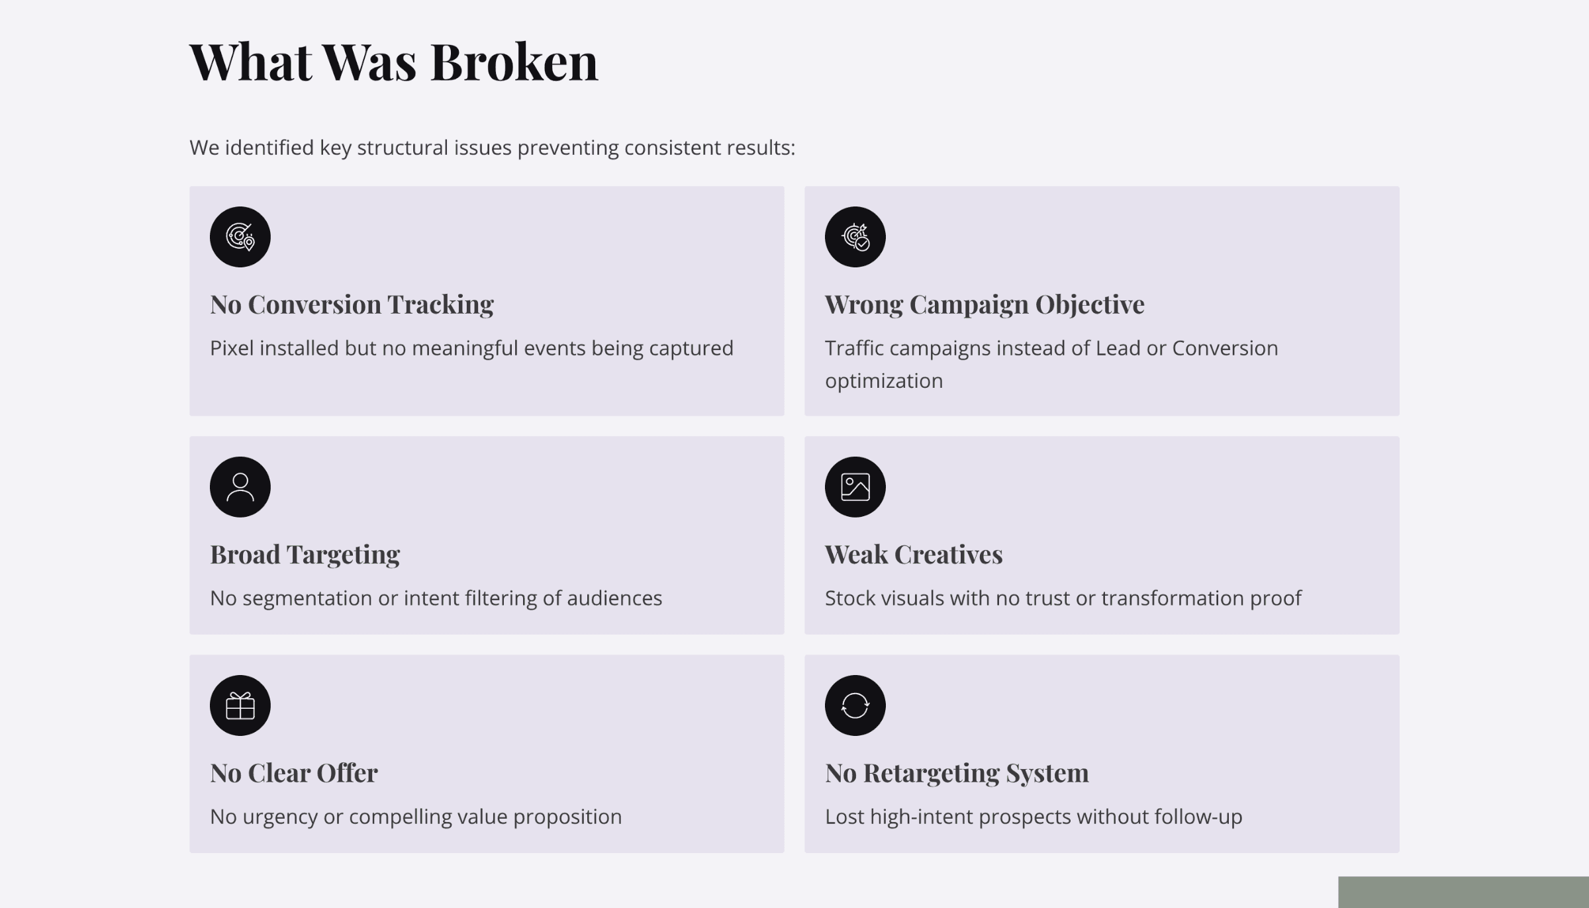Screen dimensions: 1589x908
Task: Click the "No Clear Offer" card title
Action: pyautogui.click(x=293, y=773)
